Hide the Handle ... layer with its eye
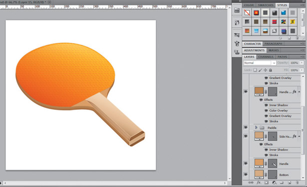Image resolution: width=307 pixels, height=187 pixels. (x=246, y=92)
